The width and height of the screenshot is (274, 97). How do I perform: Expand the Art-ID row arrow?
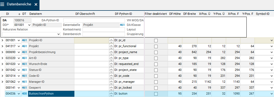tap(2, 58)
